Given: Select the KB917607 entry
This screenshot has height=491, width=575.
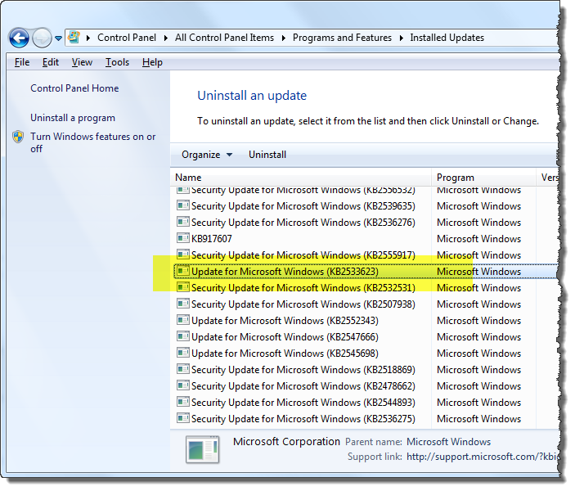Looking at the screenshot, I should (212, 239).
